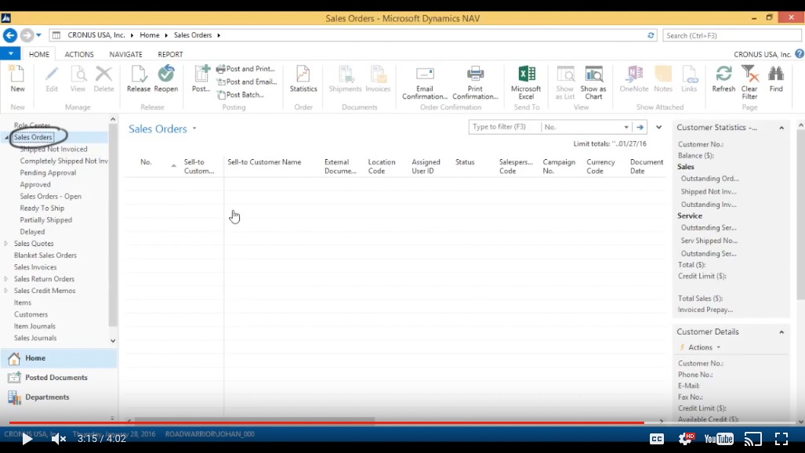Play the video

(x=27, y=439)
